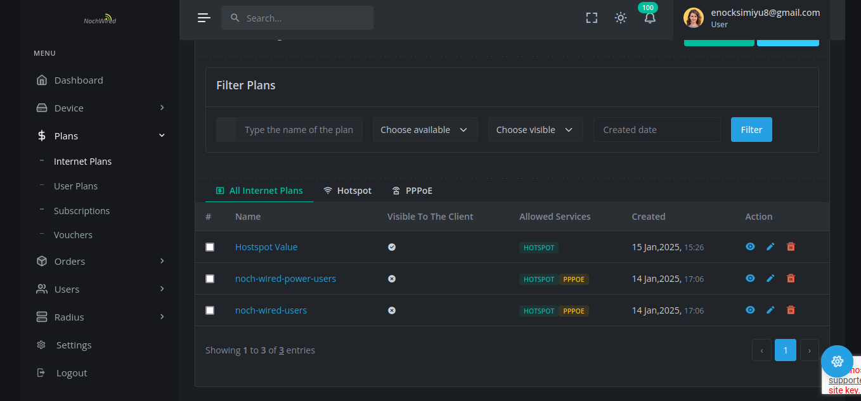Open fullscreen mode from the top bar
Image resolution: width=861 pixels, height=401 pixels.
[x=592, y=18]
